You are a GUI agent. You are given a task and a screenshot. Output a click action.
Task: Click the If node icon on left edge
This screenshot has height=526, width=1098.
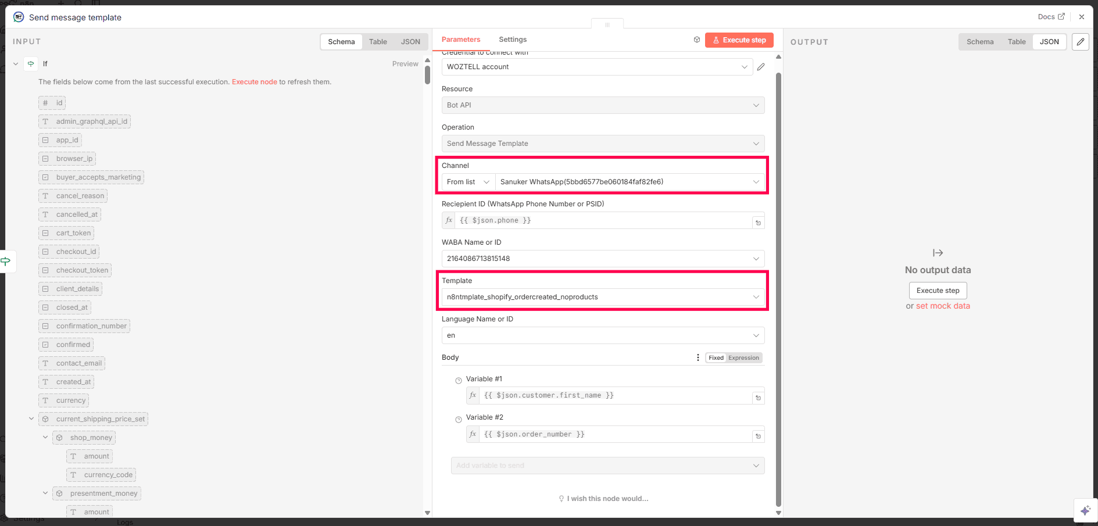(6, 262)
